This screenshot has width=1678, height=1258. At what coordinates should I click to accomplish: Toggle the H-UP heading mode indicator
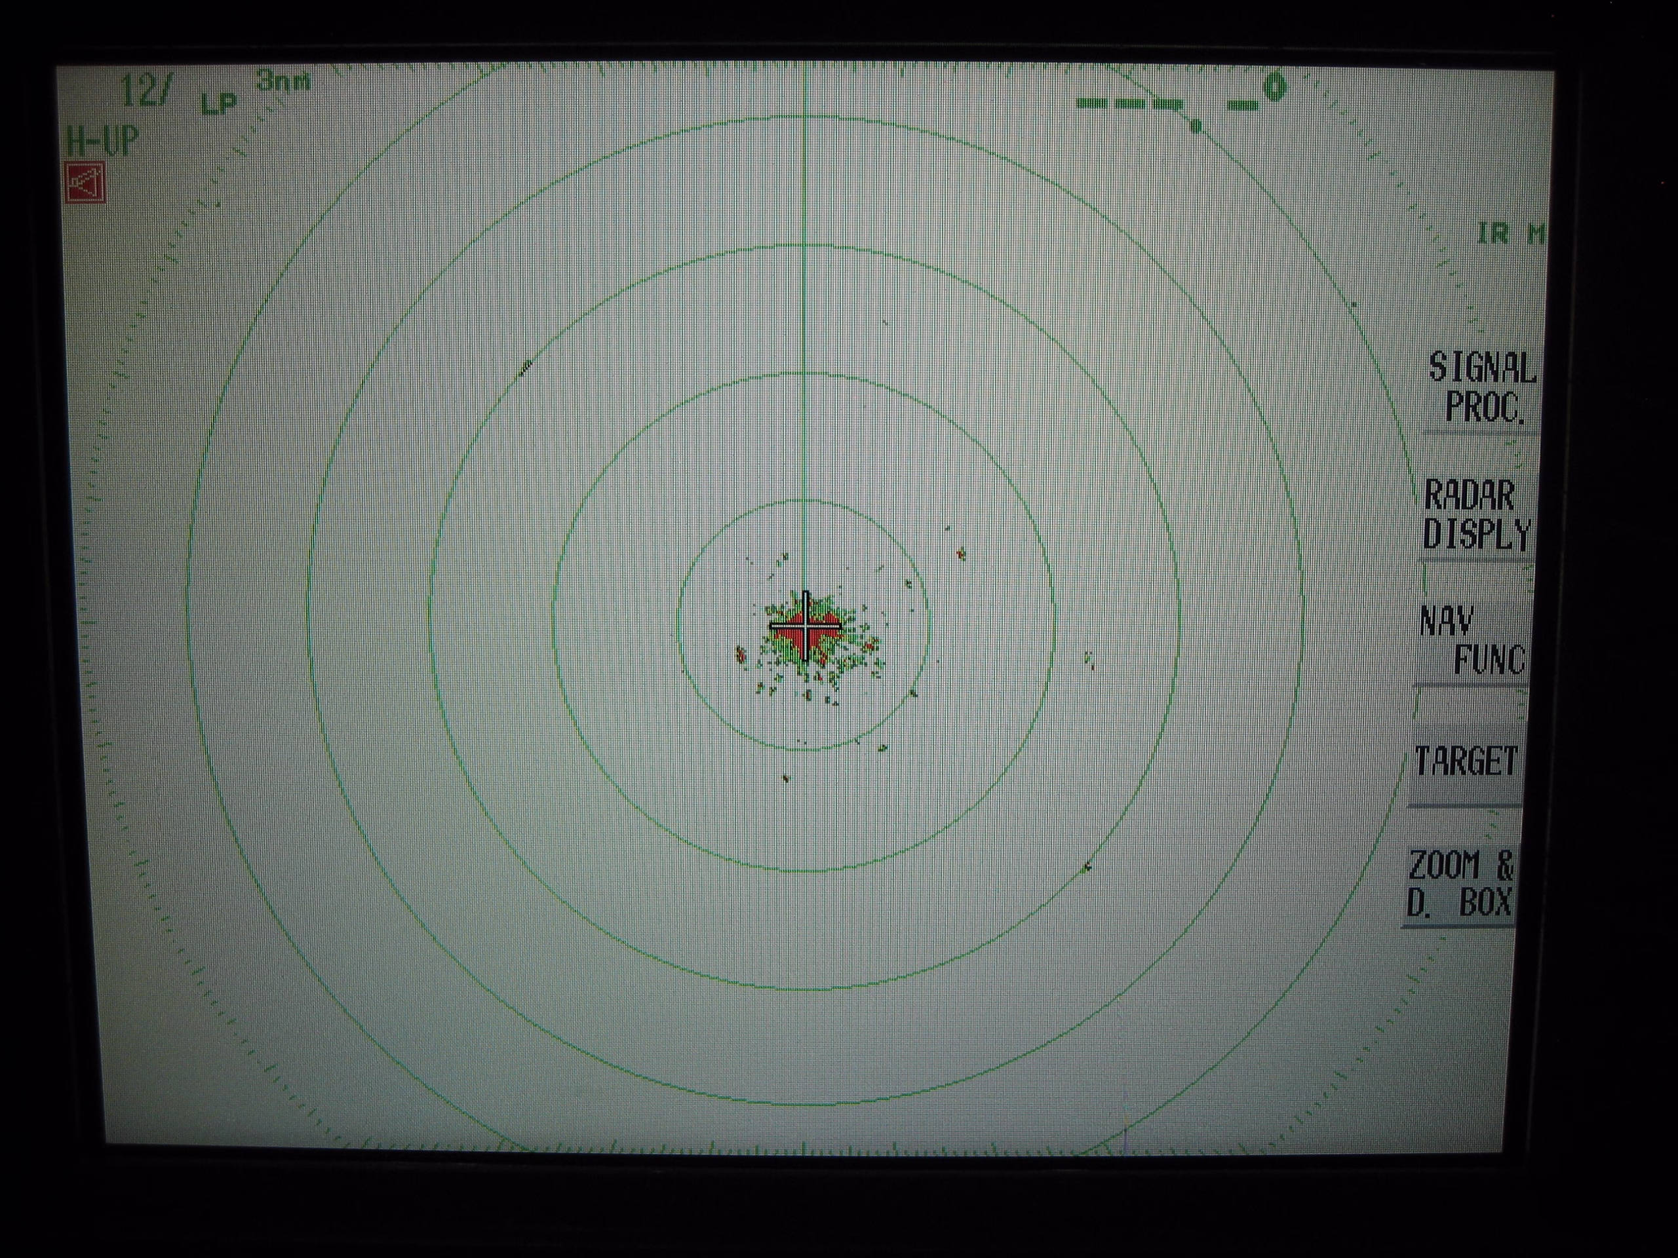[x=102, y=142]
